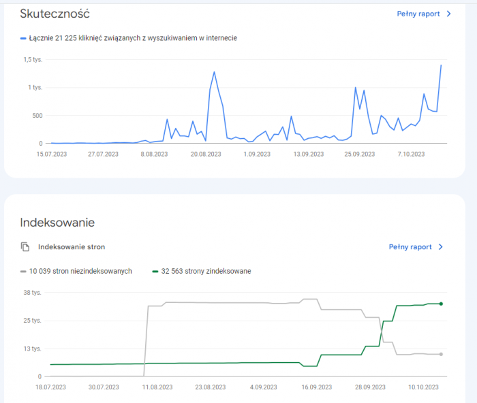Click the 1,5 tys. axis label
This screenshot has height=403, width=477.
coord(32,60)
